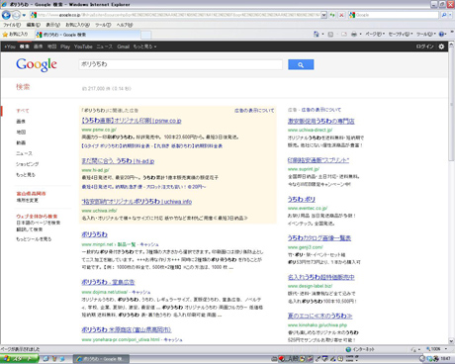
Task: Click the printer icon in command bar
Action: [354, 35]
